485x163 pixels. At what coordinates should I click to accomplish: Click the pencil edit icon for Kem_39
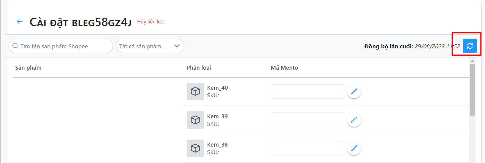click(x=354, y=120)
